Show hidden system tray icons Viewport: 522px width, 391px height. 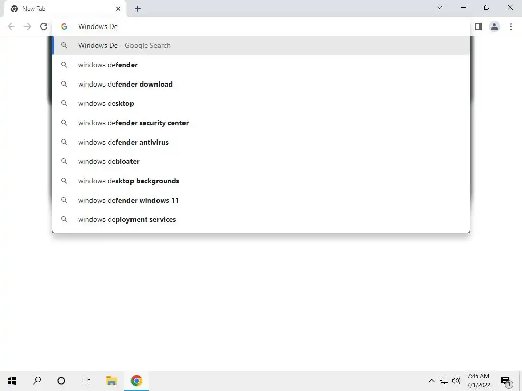coord(431,381)
